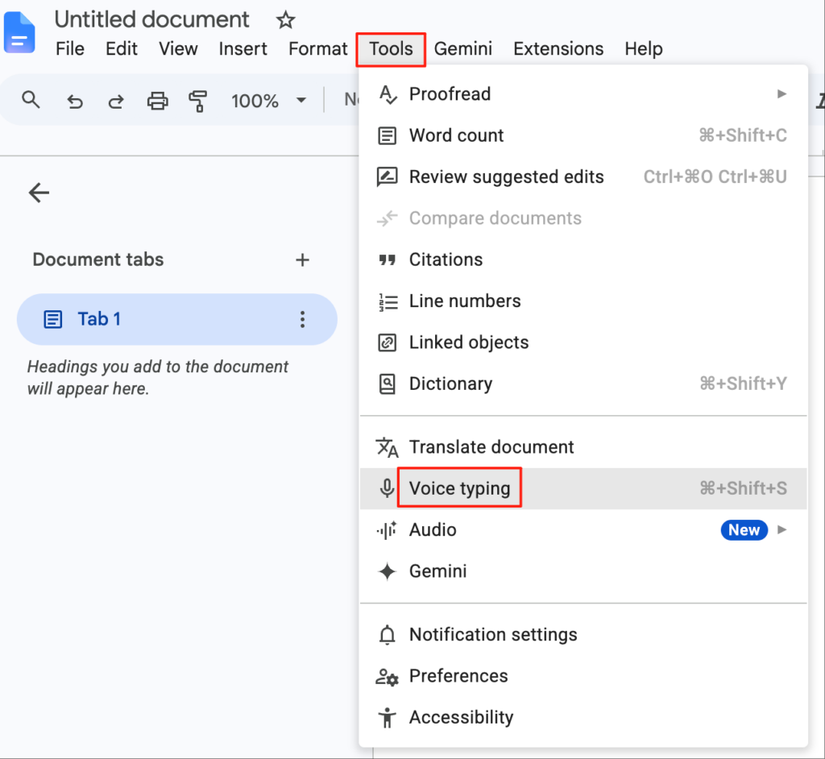
Task: Click the Notification settings bell icon
Action: pyautogui.click(x=388, y=635)
